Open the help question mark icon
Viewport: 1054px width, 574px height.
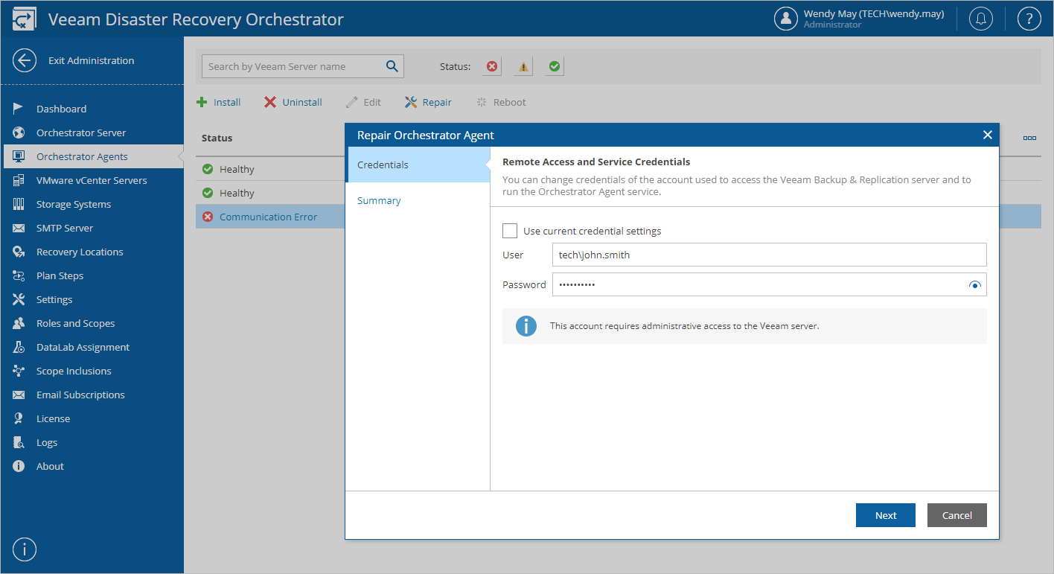pyautogui.click(x=1029, y=19)
